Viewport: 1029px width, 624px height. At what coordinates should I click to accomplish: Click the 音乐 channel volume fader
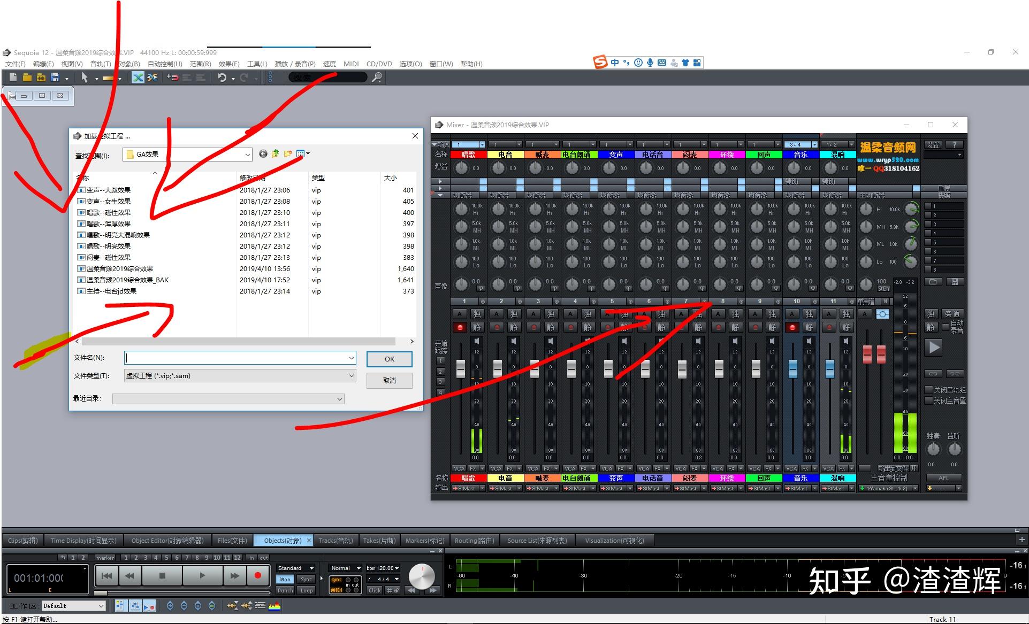pyautogui.click(x=793, y=368)
